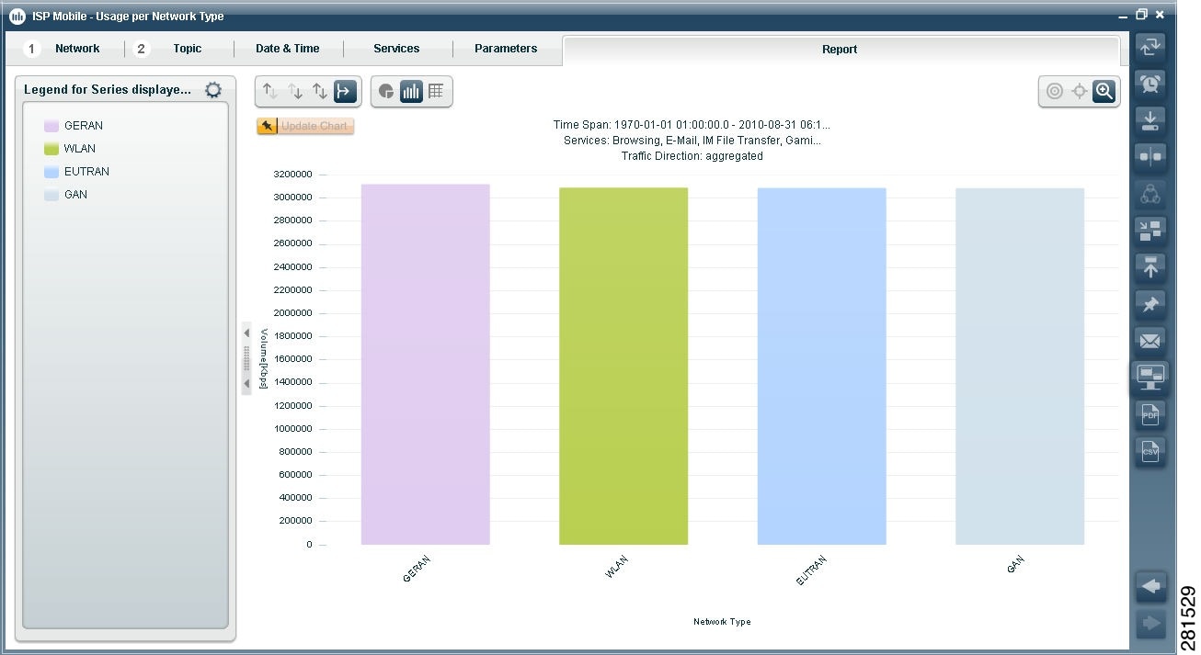Select the bar chart view icon

pos(411,91)
